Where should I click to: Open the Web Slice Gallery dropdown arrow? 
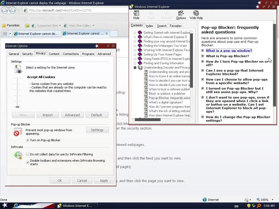tap(93, 26)
